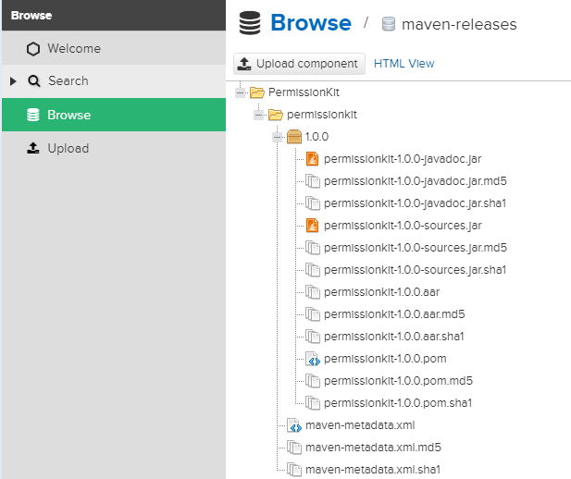
Task: Collapse the permissionkit subfolder node
Action: [x=259, y=115]
